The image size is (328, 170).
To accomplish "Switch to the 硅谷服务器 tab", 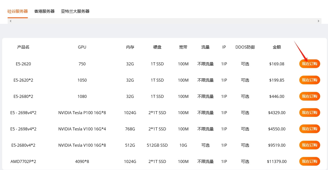I will pyautogui.click(x=18, y=11).
